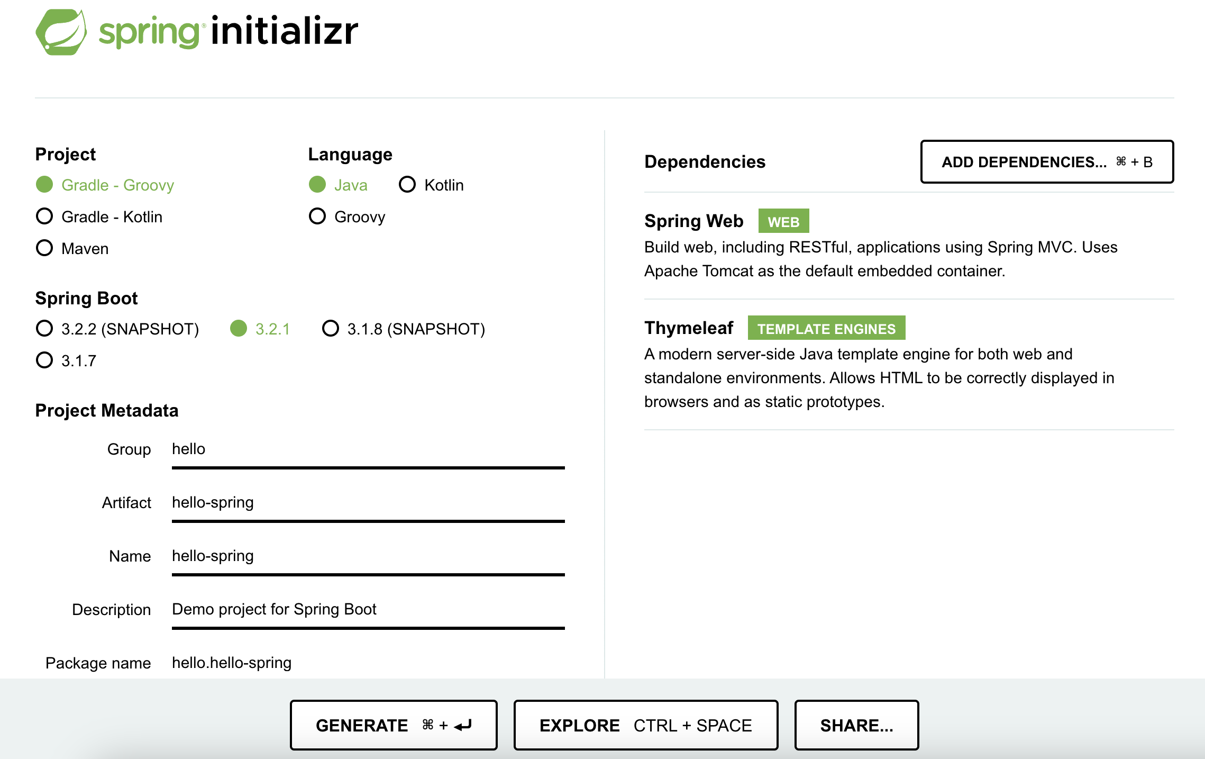1205x759 pixels.
Task: Select Gradle - Kotlin project type
Action: 99,216
